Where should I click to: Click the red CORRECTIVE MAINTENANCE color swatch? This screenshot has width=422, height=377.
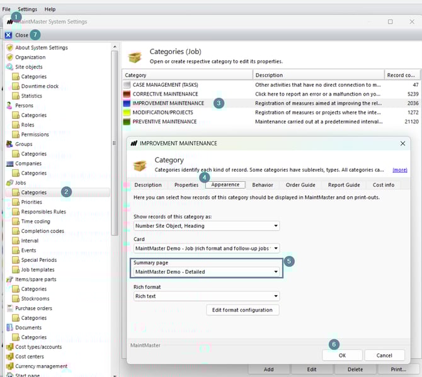pyautogui.click(x=127, y=94)
